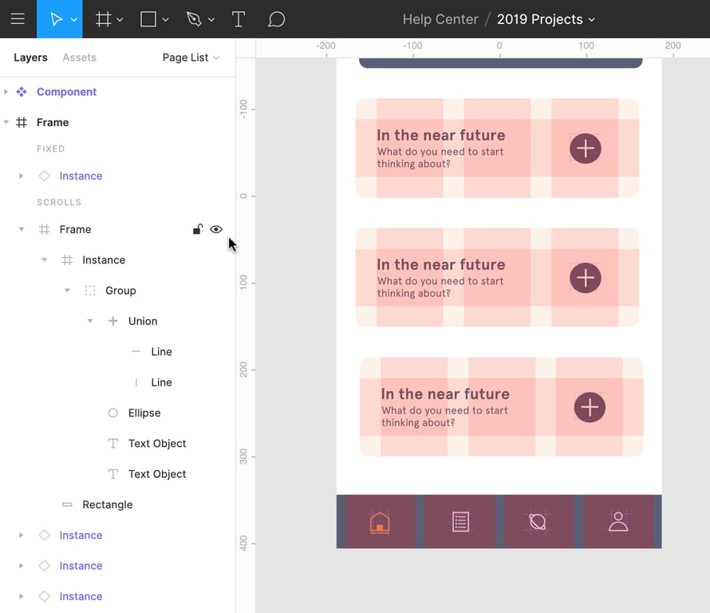Screen dimensions: 710x613
Task: Click the plus button on first card
Action: (x=586, y=148)
